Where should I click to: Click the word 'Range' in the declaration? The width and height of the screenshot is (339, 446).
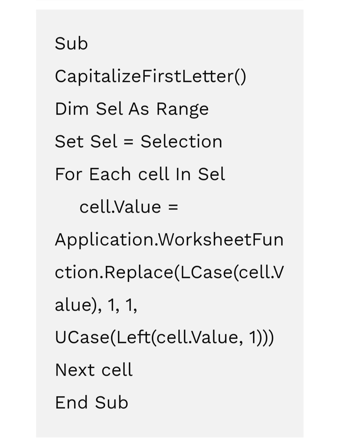click(x=182, y=110)
